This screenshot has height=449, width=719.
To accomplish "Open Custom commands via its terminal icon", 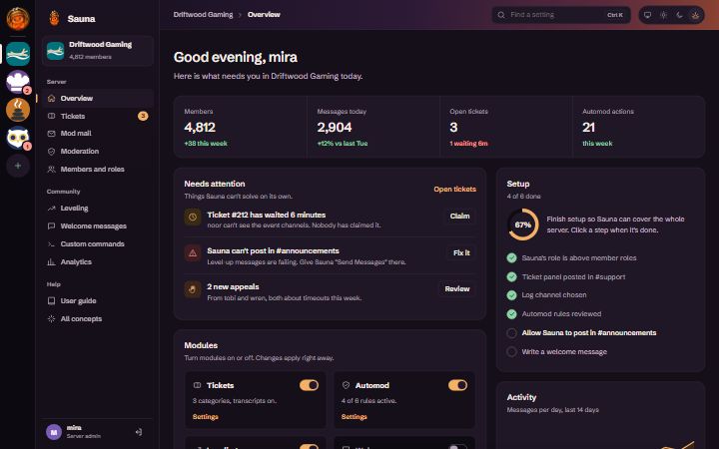I will pos(51,243).
